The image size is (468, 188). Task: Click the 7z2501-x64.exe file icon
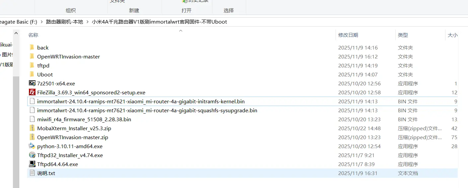pos(32,83)
